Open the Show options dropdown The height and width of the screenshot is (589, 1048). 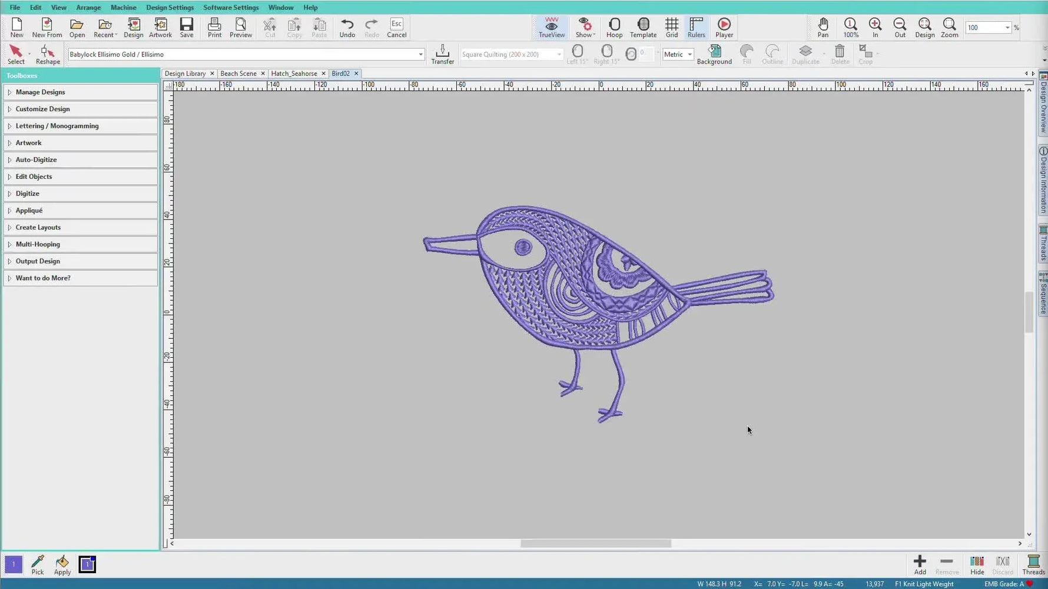(x=594, y=35)
